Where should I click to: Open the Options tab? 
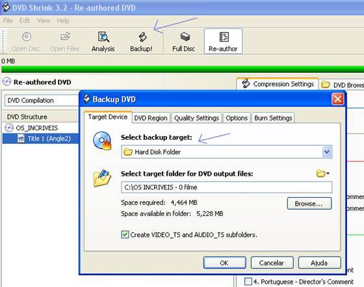pyautogui.click(x=237, y=118)
